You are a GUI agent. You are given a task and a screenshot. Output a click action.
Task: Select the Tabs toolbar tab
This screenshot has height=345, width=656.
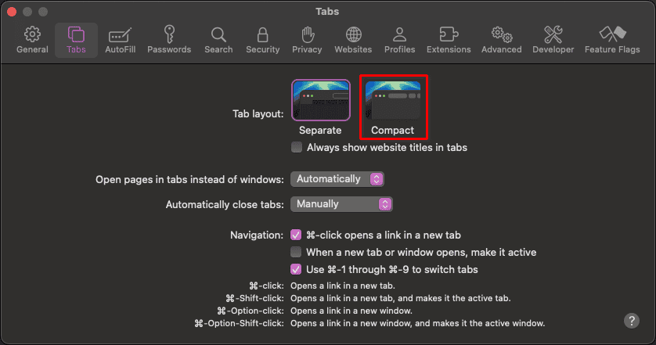(76, 40)
